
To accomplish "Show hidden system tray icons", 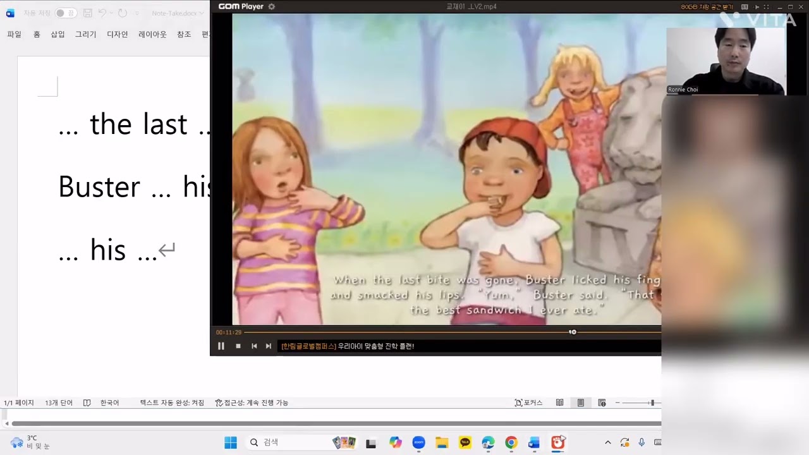I will coord(608,442).
